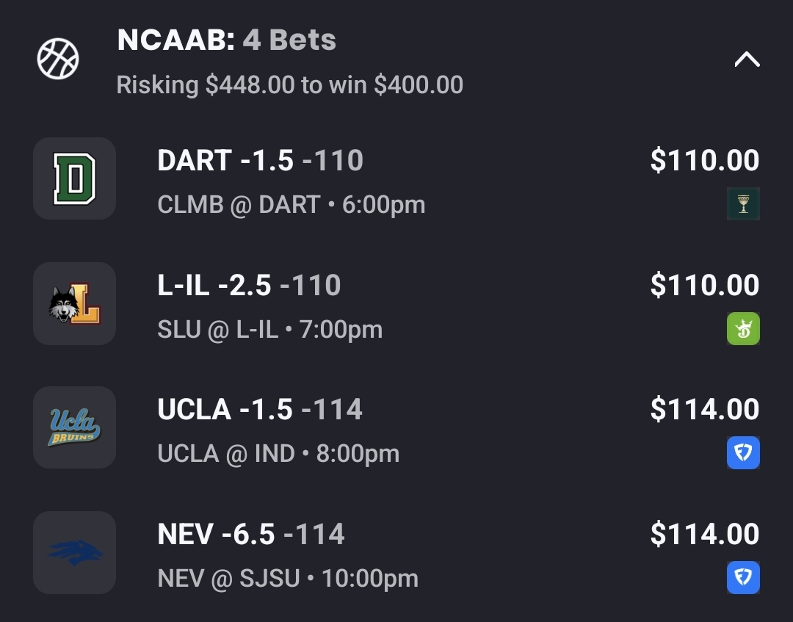This screenshot has width=793, height=622.
Task: Open the DART -1.5 bet
Action: pos(260,161)
